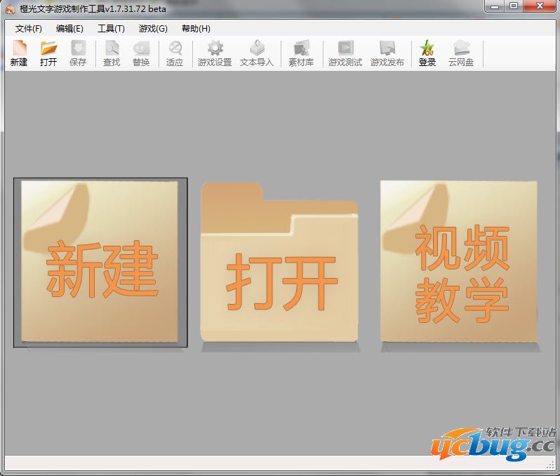This screenshot has height=476, width=560.
Task: Click the large 视频教学 tile
Action: click(459, 261)
